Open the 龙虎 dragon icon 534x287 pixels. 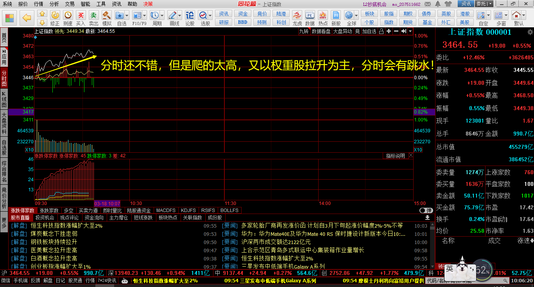[x=297, y=15]
